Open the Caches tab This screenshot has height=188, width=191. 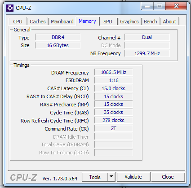click(38, 22)
